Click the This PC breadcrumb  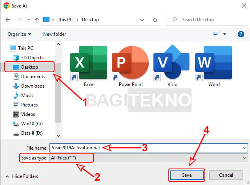tap(65, 20)
